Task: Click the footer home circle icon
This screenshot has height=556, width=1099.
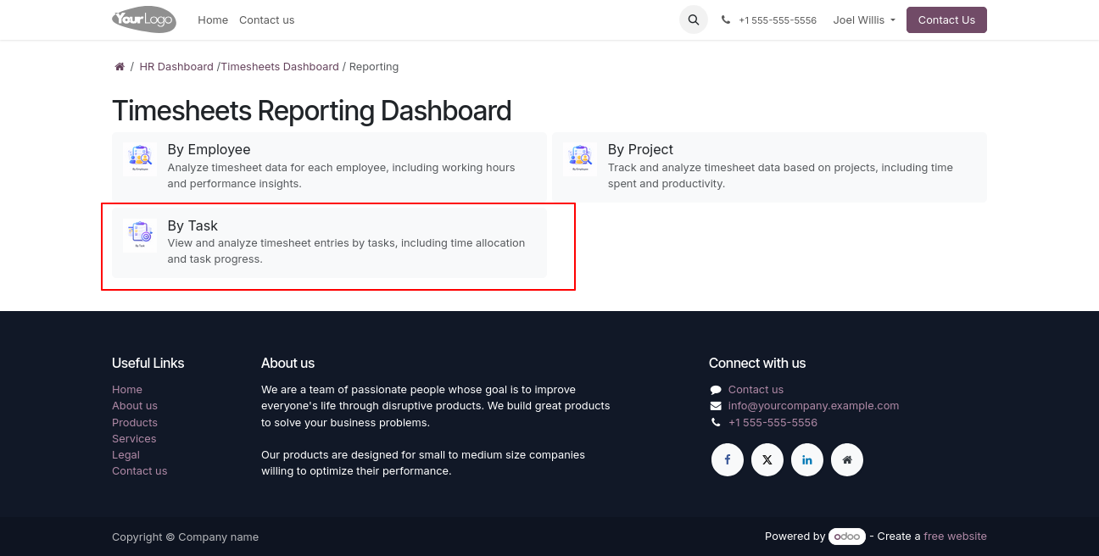Action: coord(846,460)
